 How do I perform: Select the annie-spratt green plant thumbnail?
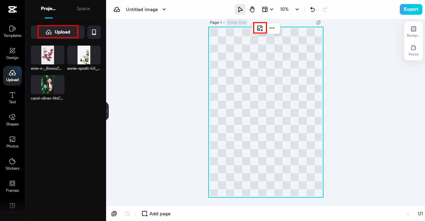point(84,55)
